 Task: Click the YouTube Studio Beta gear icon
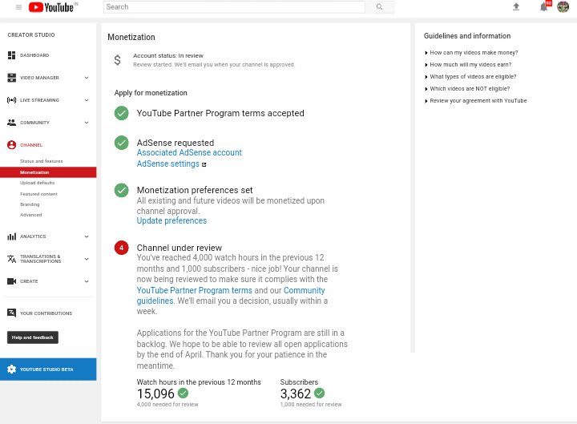[11, 369]
